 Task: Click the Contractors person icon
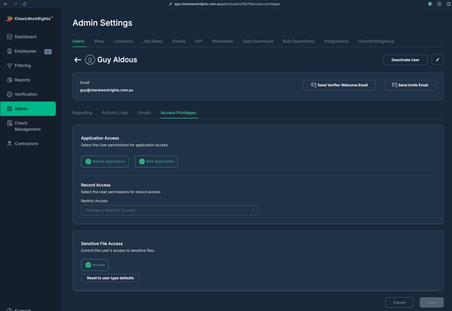point(9,143)
